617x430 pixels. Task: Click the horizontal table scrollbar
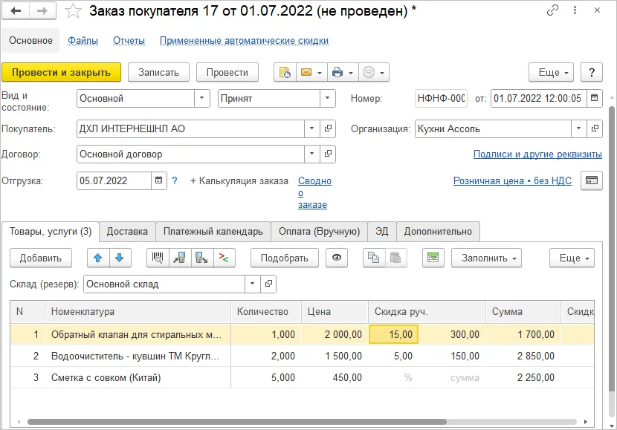pyautogui.click(x=237, y=422)
